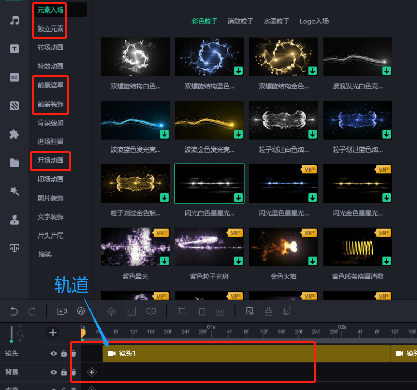Select the 独立元素 category

point(50,28)
